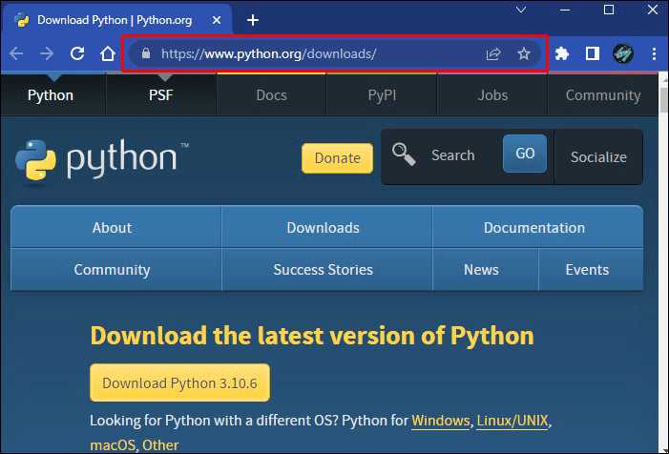Open the Extensions puzzle icon
The image size is (669, 454).
pos(562,54)
